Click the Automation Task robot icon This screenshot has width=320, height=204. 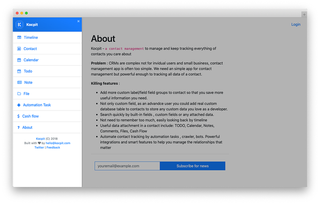point(19,105)
